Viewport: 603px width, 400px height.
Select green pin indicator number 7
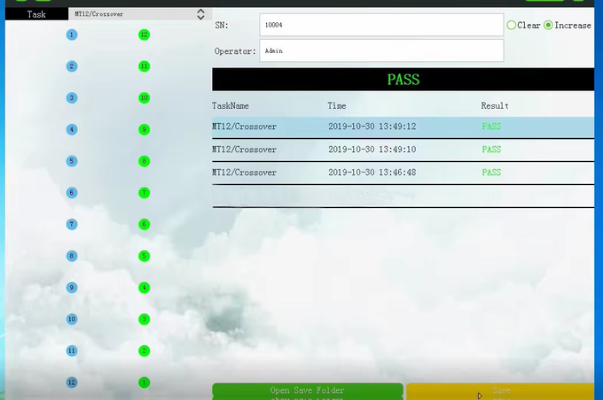point(144,193)
